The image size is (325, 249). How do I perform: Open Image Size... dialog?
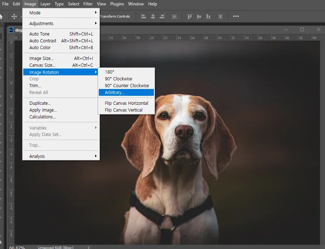61,58
